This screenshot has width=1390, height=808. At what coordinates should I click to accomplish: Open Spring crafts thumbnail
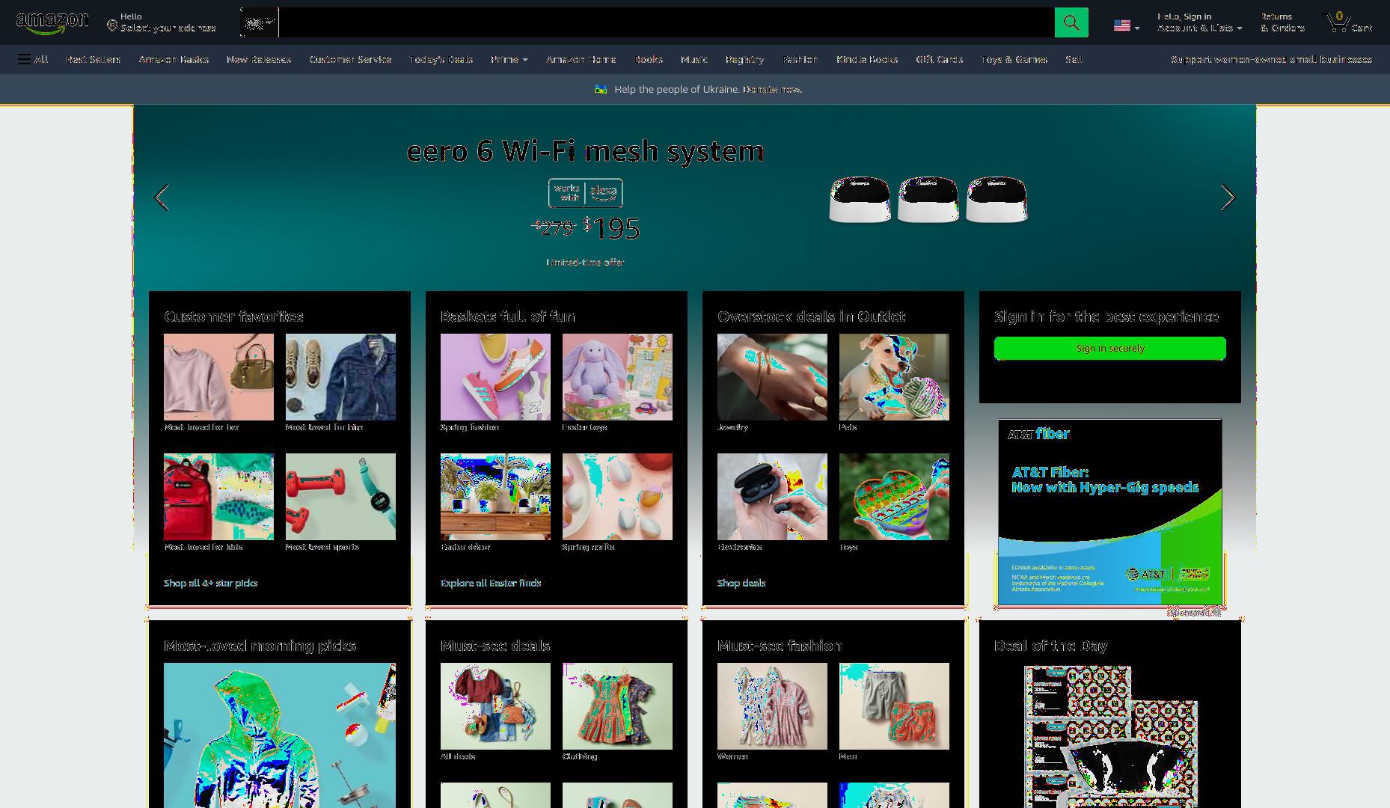tap(617, 497)
